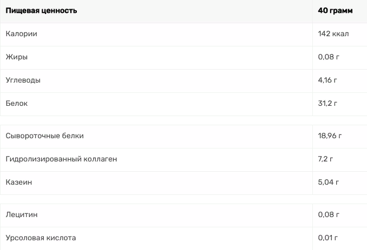Select the Казеин row label
This screenshot has height=250, width=367.
pyautogui.click(x=19, y=183)
